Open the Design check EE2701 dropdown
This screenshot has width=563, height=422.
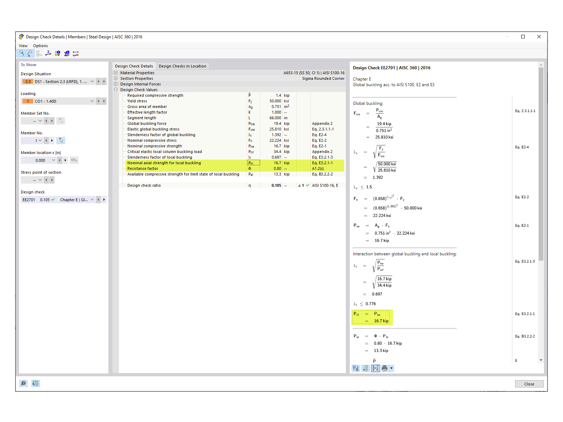point(92,200)
